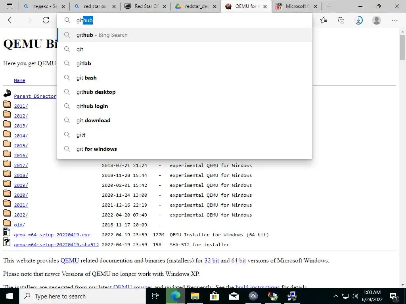
Task: Show hidden system tray icons
Action: pos(335,296)
